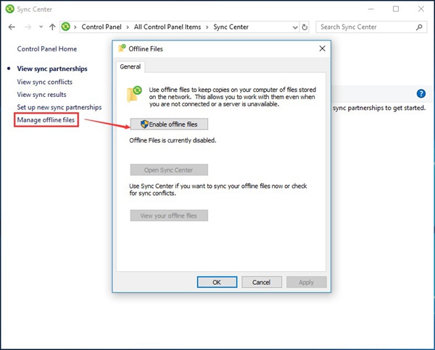Open View sync results
This screenshot has width=435, height=350.
[x=41, y=95]
